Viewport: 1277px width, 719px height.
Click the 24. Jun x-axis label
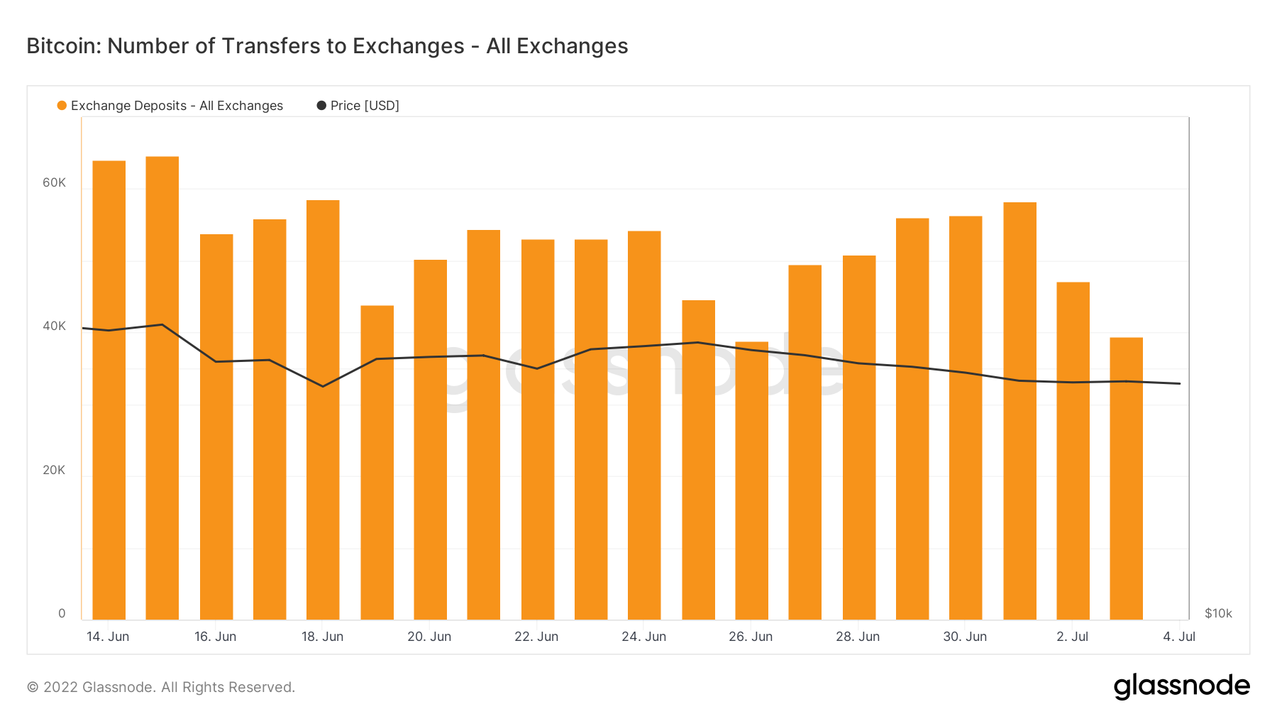coord(643,637)
